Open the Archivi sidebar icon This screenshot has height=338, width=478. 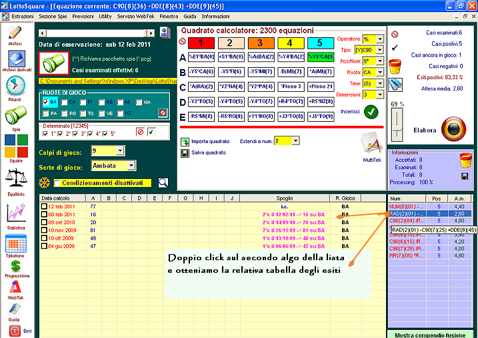[15, 33]
